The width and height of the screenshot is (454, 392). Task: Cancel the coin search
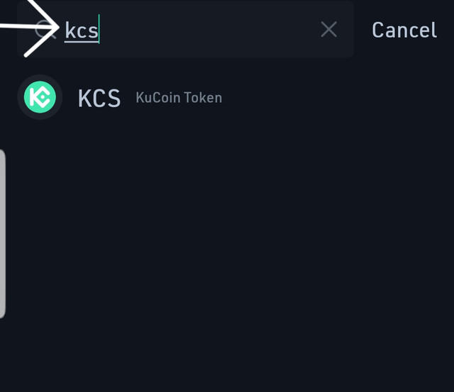tap(404, 30)
